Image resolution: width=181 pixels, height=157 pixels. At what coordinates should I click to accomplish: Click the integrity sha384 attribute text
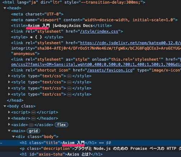(x=96, y=48)
